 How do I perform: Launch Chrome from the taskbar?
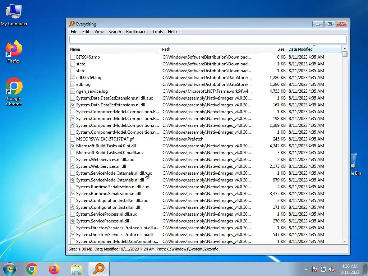point(32,269)
